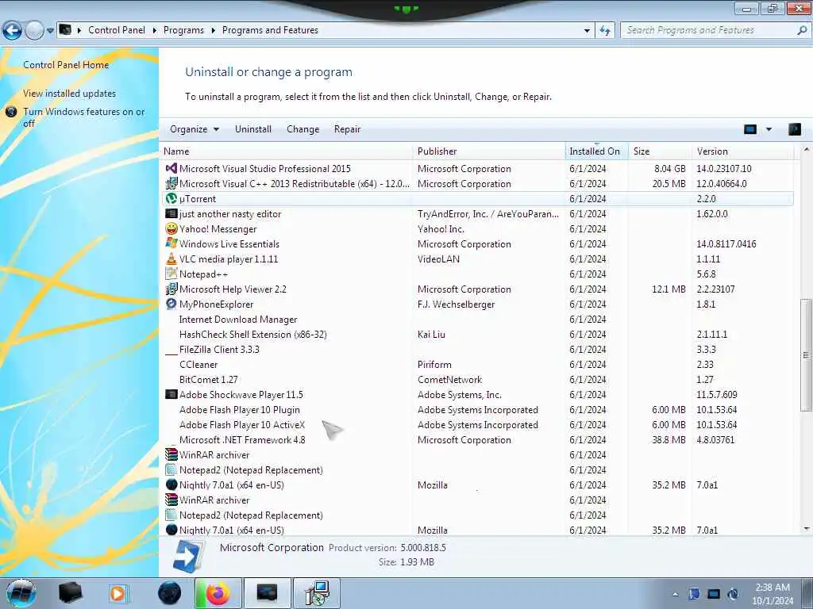Click Programs and Features in the breadcrumb
This screenshot has width=813, height=609.
[270, 30]
